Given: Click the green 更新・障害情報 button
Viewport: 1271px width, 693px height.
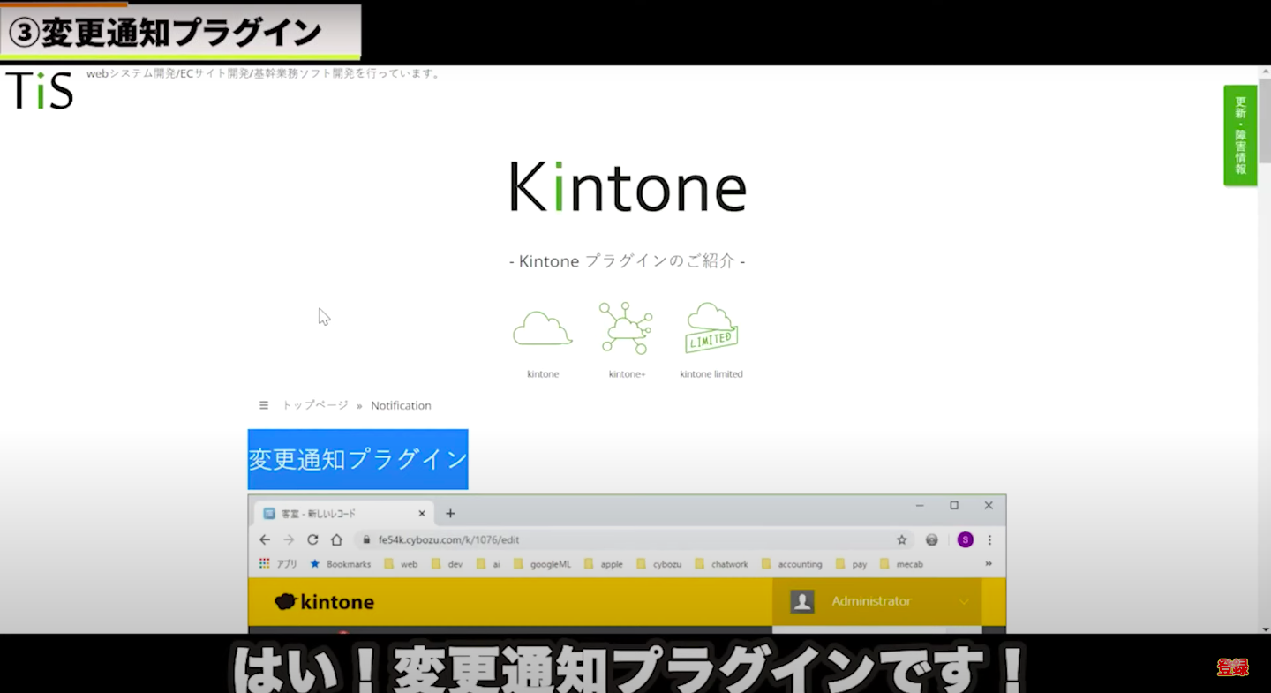Looking at the screenshot, I should click(x=1239, y=136).
